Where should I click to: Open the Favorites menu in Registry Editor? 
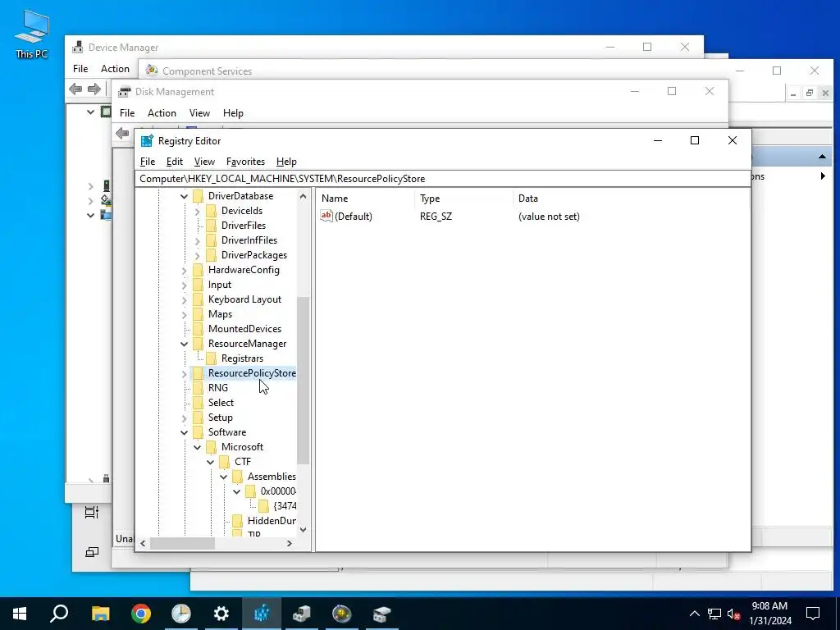point(245,162)
